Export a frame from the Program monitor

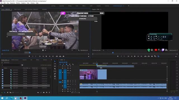coord(152,56)
